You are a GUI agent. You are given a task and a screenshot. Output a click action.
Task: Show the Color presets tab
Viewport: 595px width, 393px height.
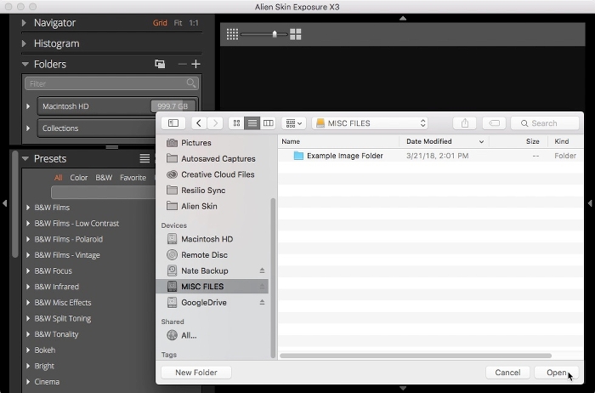click(79, 178)
